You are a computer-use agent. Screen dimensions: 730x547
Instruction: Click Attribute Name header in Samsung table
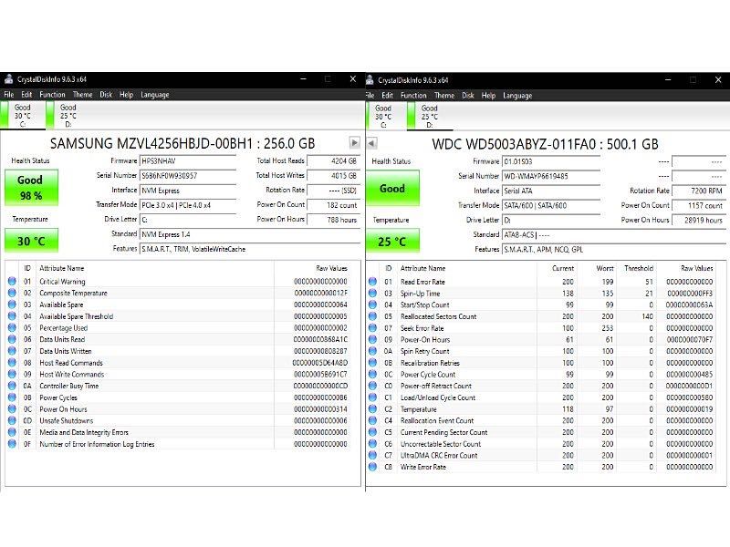(61, 268)
